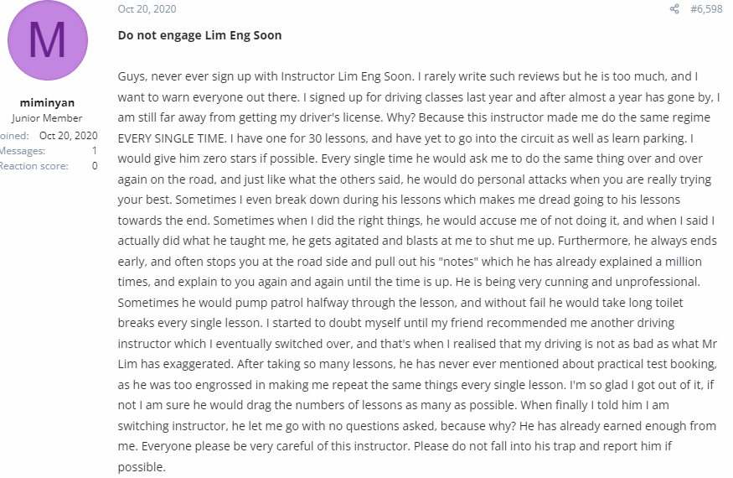
Task: Click the Reaction score label
Action: pyautogui.click(x=34, y=166)
